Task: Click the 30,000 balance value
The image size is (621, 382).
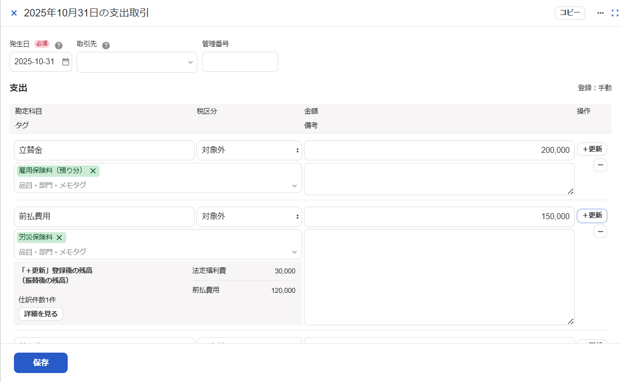Action: [x=285, y=271]
